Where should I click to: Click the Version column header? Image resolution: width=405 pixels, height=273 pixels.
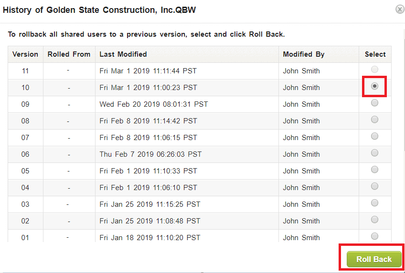coord(25,54)
